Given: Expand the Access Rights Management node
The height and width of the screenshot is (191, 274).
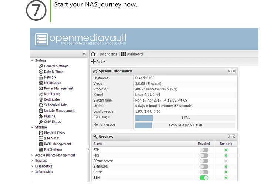Looking at the screenshot, I should [x=32, y=155].
